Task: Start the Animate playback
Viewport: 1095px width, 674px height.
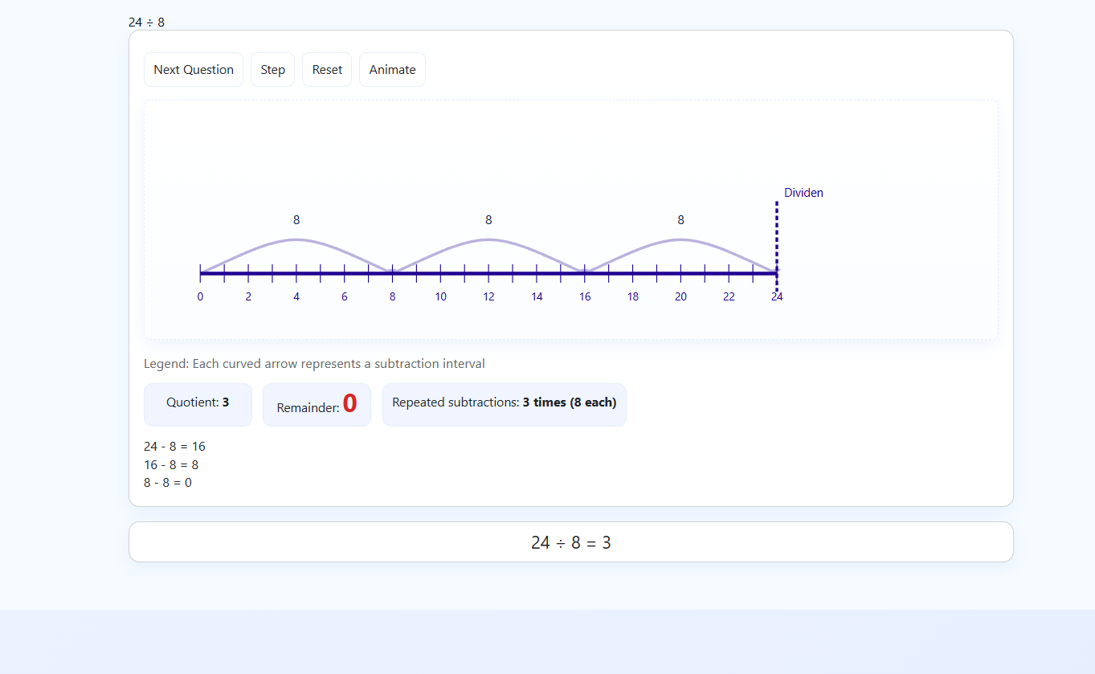Action: (x=392, y=70)
